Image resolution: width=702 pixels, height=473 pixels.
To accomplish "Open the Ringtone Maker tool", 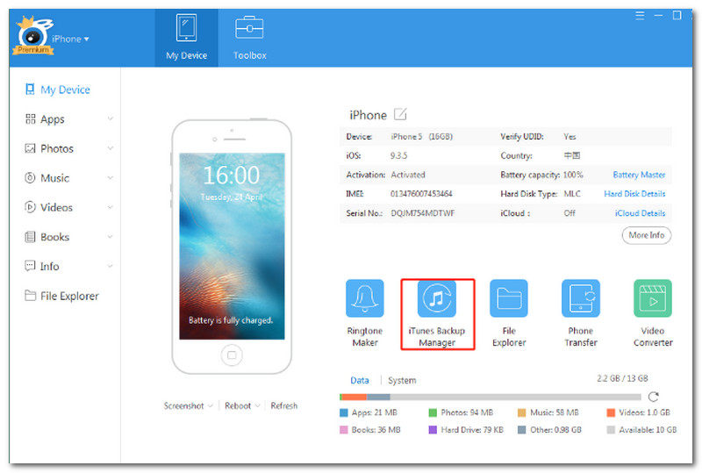I will (x=365, y=313).
